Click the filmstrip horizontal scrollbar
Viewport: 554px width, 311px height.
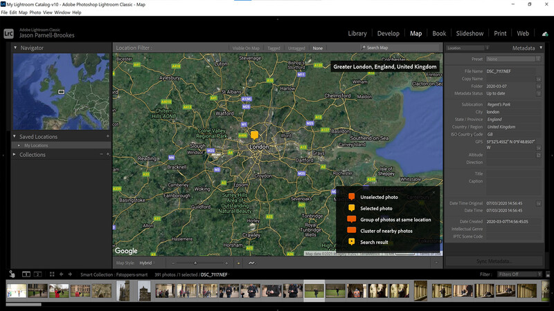(24, 304)
